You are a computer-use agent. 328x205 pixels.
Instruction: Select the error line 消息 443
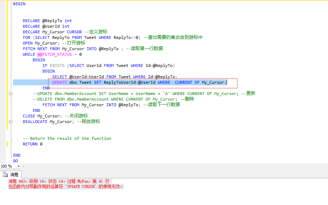pos(59,181)
